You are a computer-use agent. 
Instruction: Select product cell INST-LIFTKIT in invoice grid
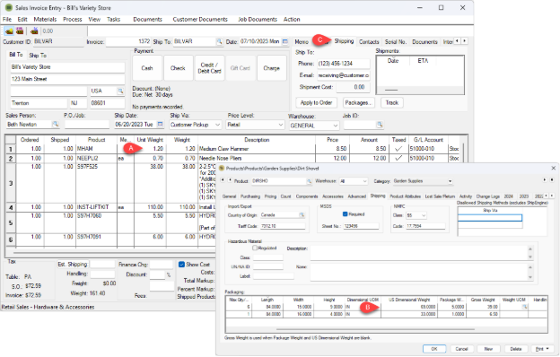[x=96, y=207]
